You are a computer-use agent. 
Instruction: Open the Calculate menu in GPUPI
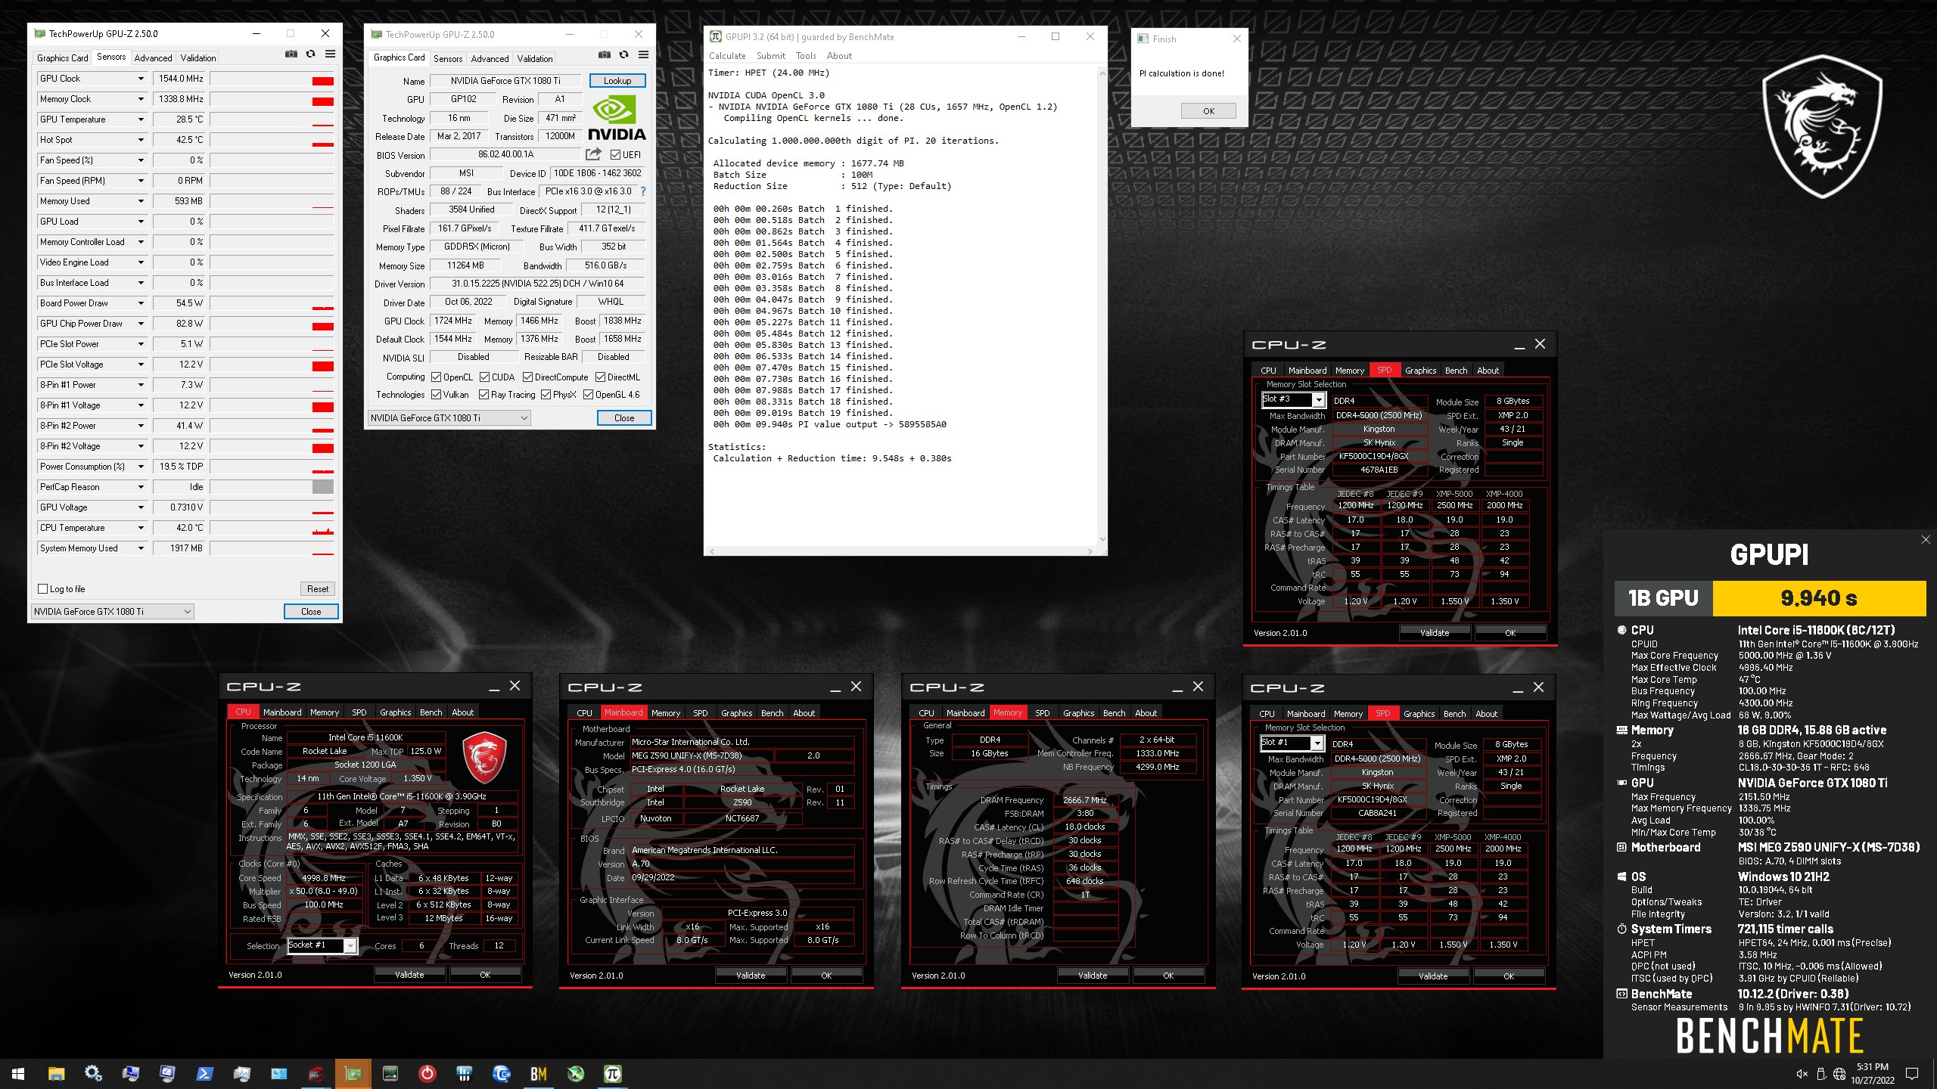point(727,56)
